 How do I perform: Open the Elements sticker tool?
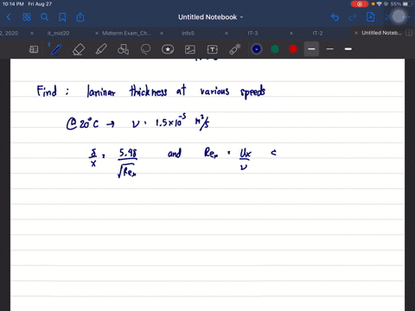click(168, 49)
